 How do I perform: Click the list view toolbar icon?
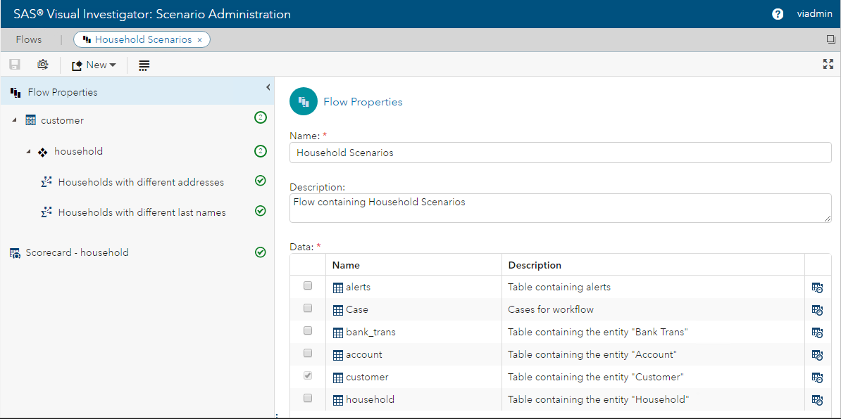[x=144, y=65]
